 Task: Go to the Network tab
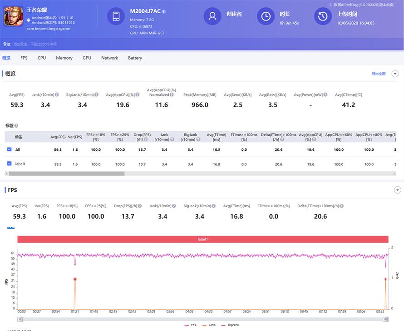110,58
